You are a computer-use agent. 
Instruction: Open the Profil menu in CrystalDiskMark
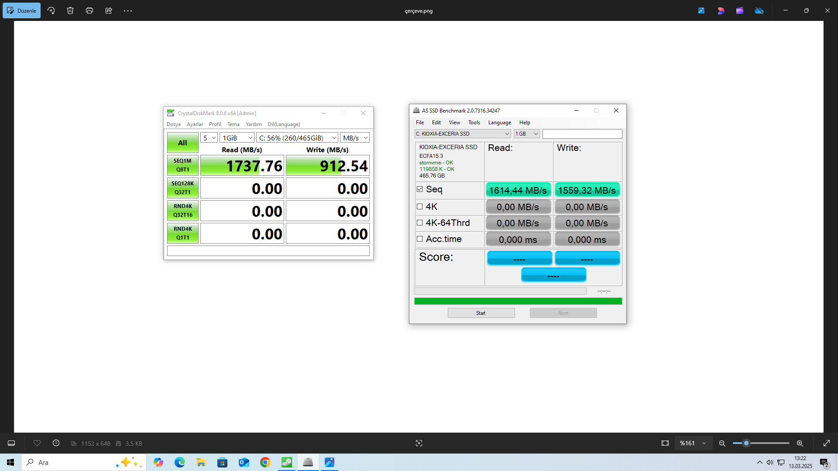pos(215,124)
